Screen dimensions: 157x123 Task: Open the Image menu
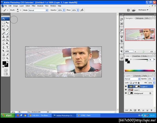(15, 6)
